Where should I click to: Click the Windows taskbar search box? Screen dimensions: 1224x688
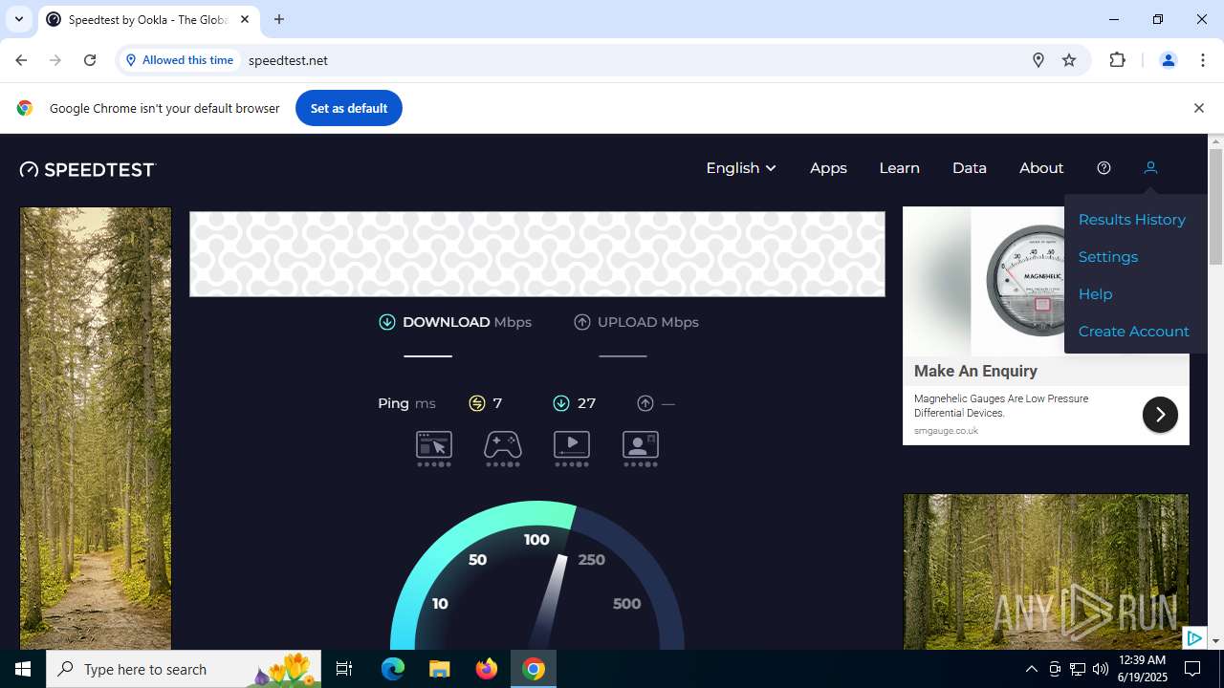184,669
